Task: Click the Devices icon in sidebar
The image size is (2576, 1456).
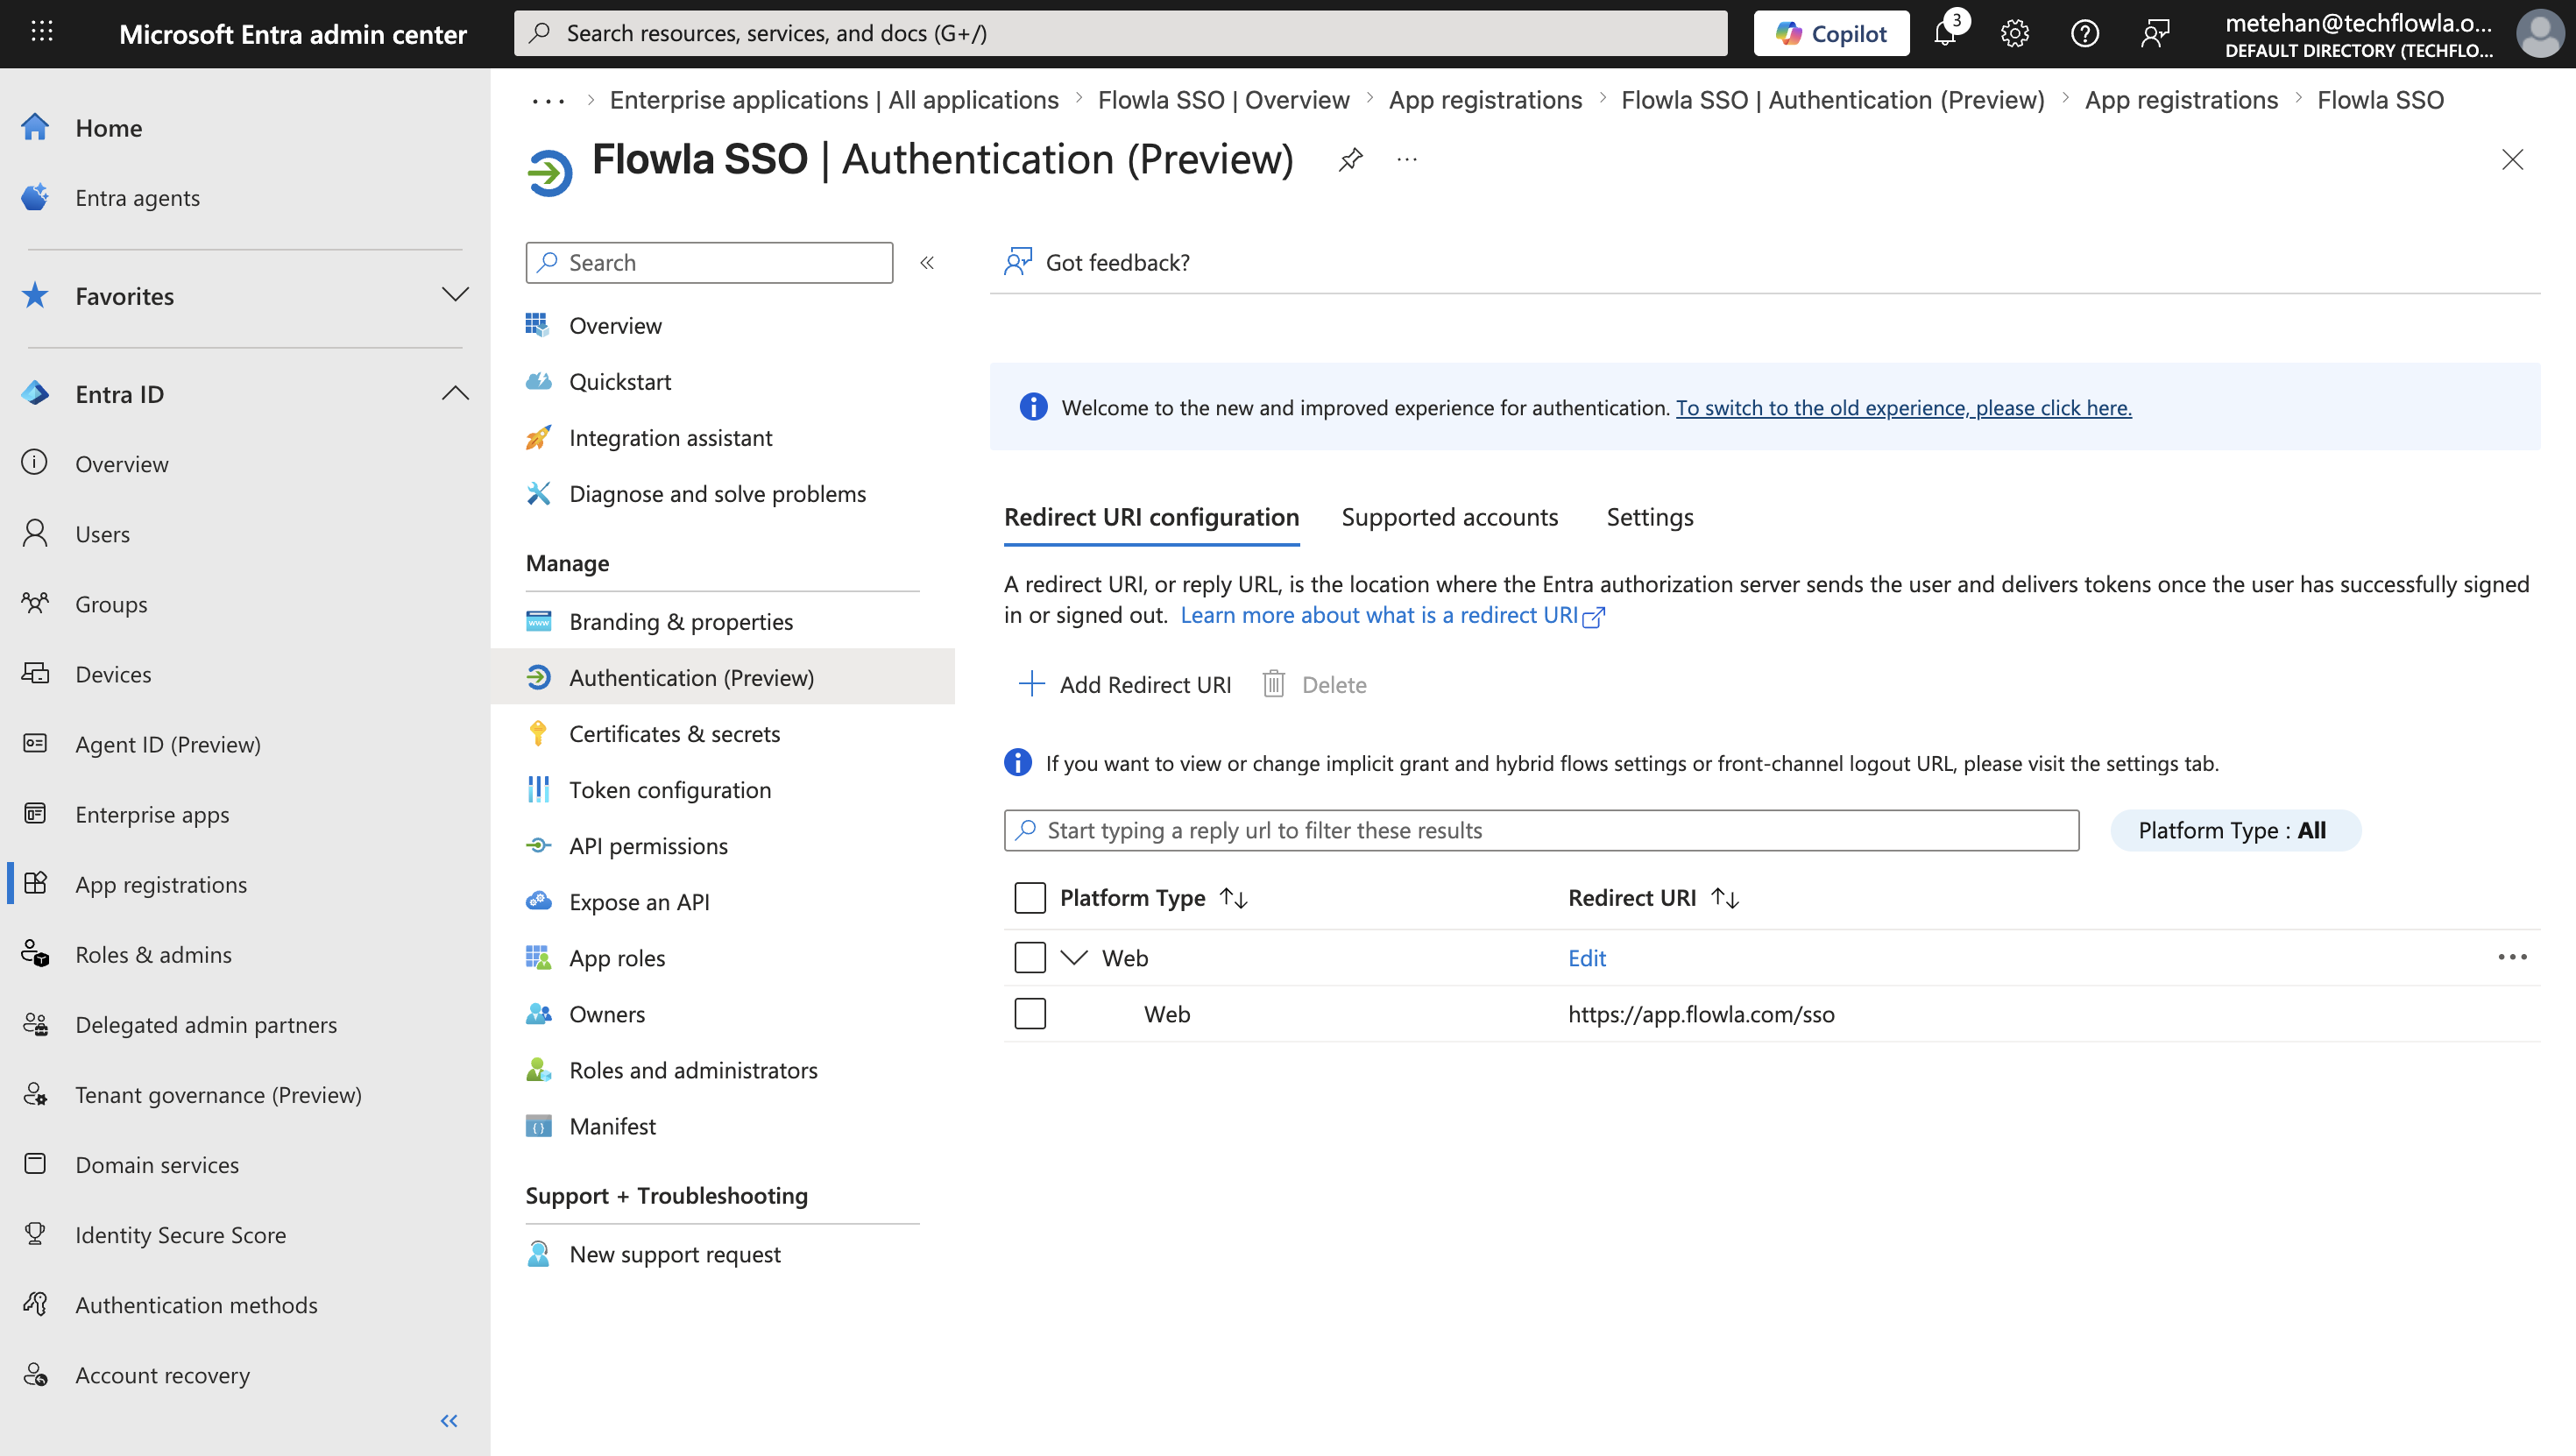Action: click(x=35, y=673)
